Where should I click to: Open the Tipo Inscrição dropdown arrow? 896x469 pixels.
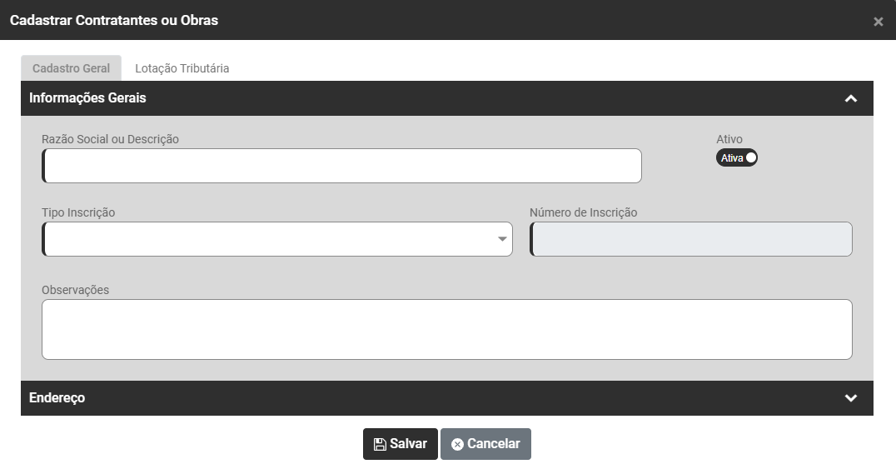pyautogui.click(x=502, y=239)
